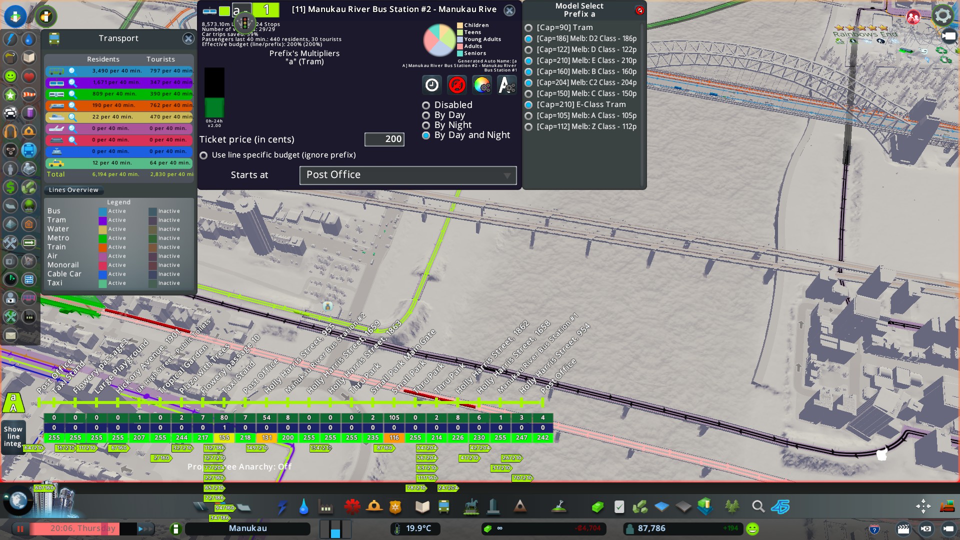The width and height of the screenshot is (960, 540).
Task: Open the Happiness info view
Action: point(10,76)
